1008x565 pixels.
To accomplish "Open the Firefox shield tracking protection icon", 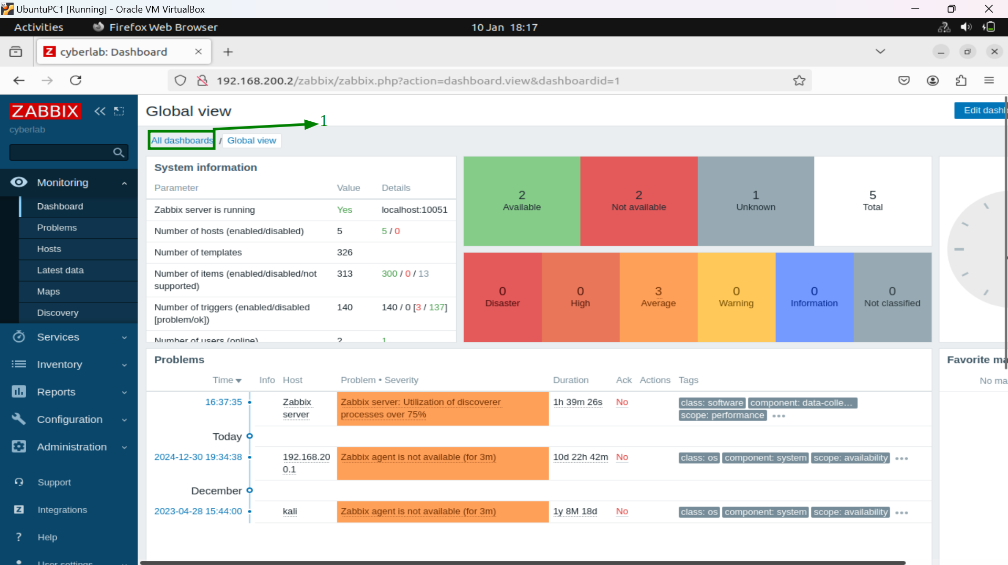I will pos(180,80).
